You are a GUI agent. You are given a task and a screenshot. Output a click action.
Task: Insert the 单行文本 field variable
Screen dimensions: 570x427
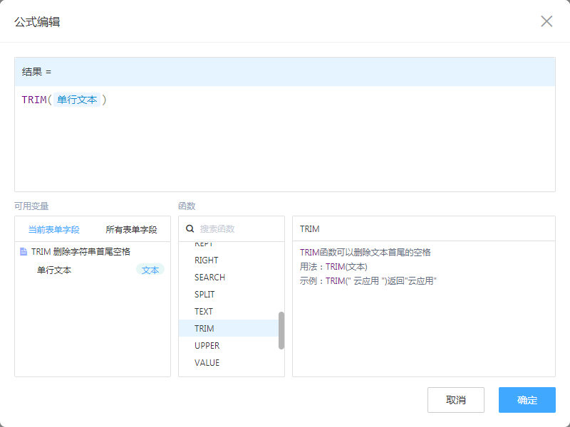54,270
